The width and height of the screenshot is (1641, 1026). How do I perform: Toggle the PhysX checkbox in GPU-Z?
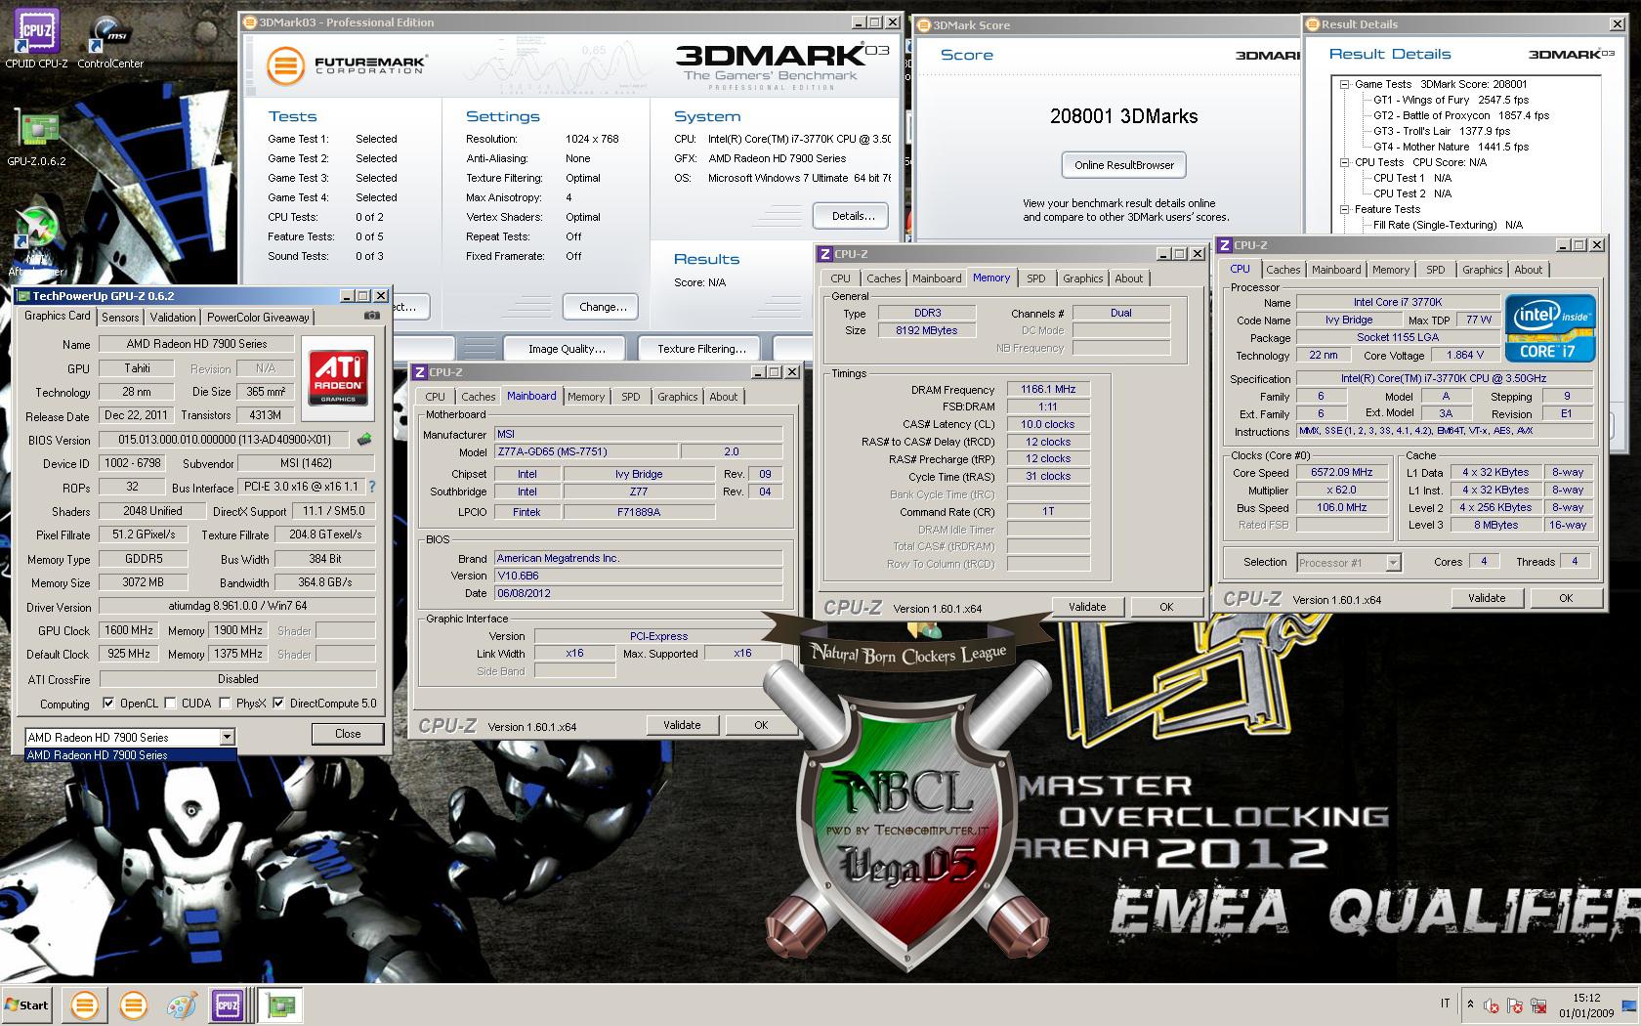coord(226,703)
